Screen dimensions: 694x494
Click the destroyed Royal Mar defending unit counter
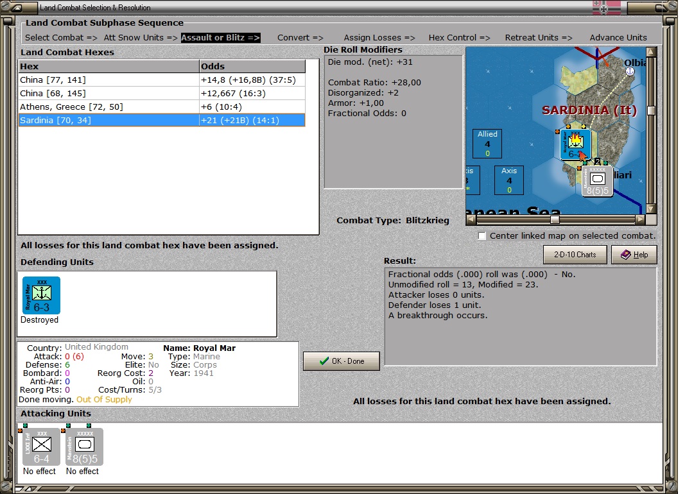coord(42,295)
